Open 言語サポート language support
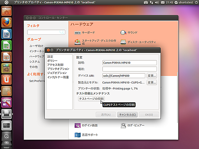This screenshot has height=149, width=199. (x=78, y=135)
